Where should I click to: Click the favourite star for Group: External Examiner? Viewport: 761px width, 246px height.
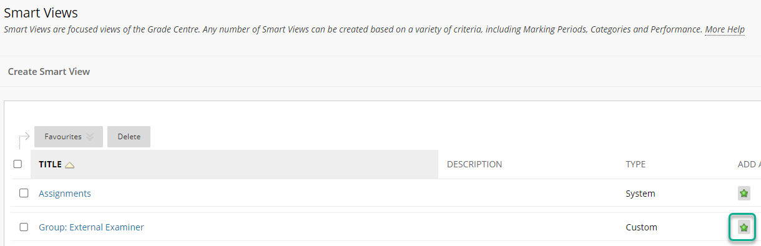(x=744, y=227)
